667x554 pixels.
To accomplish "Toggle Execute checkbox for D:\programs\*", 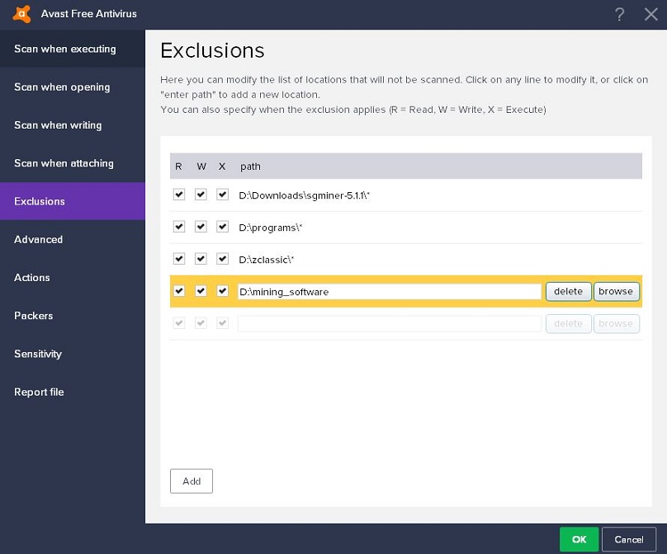I will point(223,227).
